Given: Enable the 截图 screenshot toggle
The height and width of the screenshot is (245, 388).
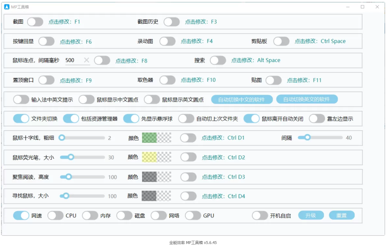Looking at the screenshot, I should (x=35, y=22).
